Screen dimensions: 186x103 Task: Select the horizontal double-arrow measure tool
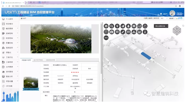[x=106, y=38]
